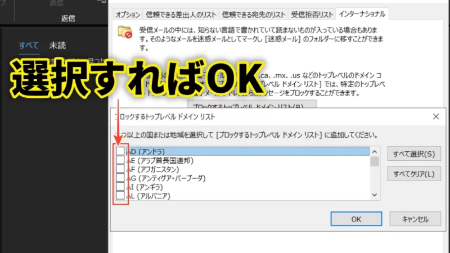Click the country list scroll-down arrow

point(375,195)
